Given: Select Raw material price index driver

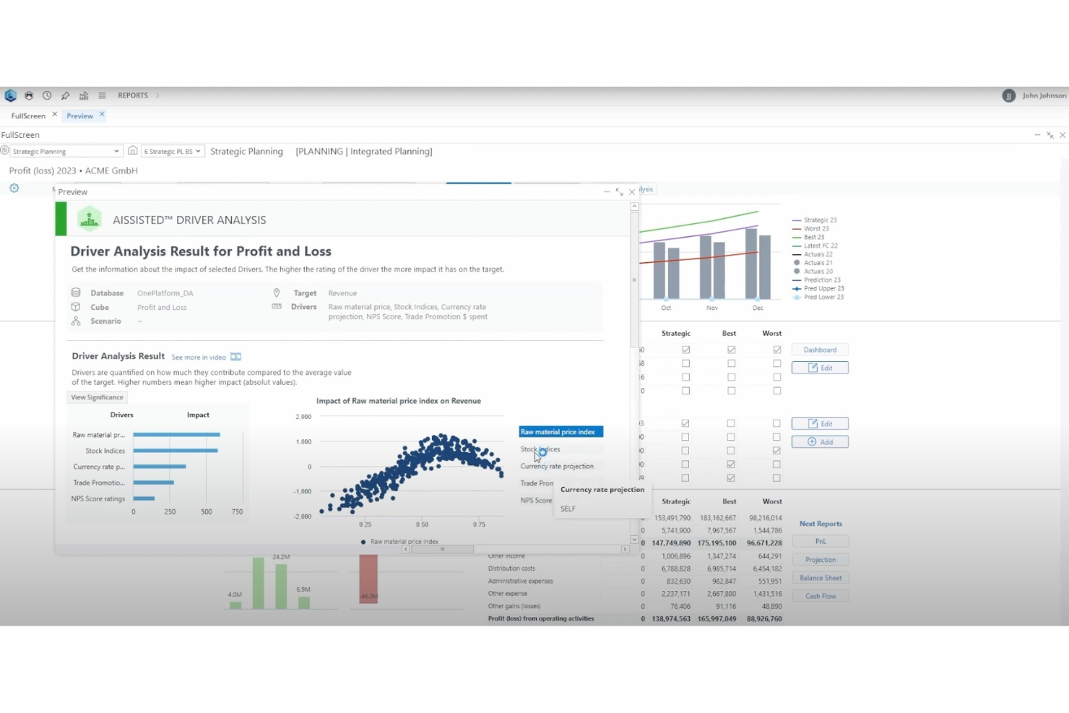Looking at the screenshot, I should [x=561, y=432].
